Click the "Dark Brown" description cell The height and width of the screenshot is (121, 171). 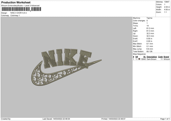coord(152,59)
